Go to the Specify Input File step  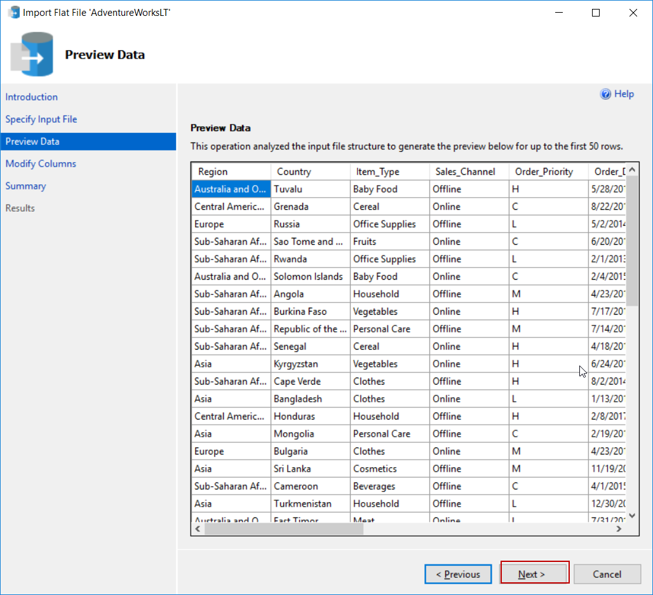point(41,120)
